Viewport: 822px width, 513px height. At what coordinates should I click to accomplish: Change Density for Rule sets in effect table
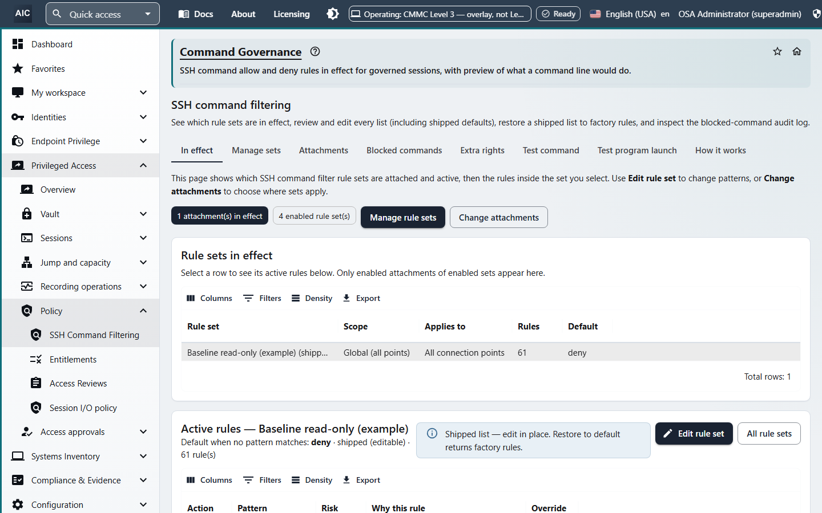(x=312, y=298)
